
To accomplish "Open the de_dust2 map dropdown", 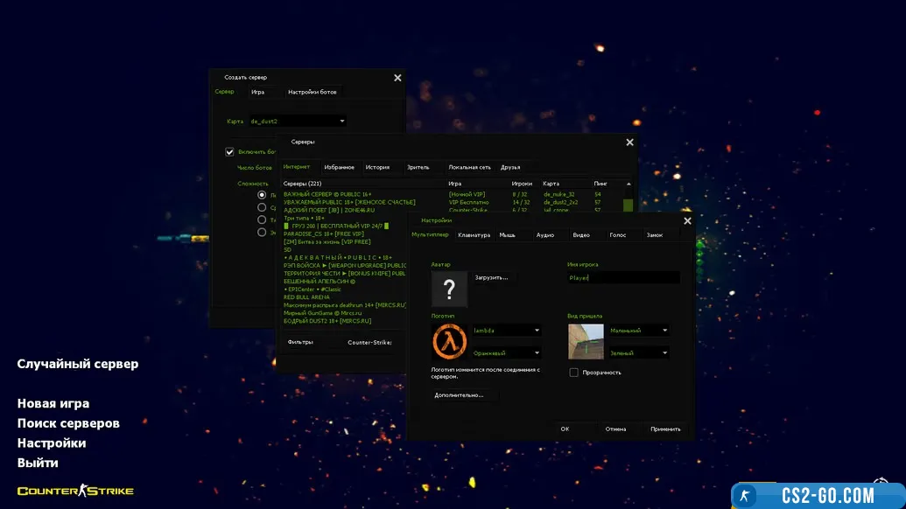I will tap(341, 122).
